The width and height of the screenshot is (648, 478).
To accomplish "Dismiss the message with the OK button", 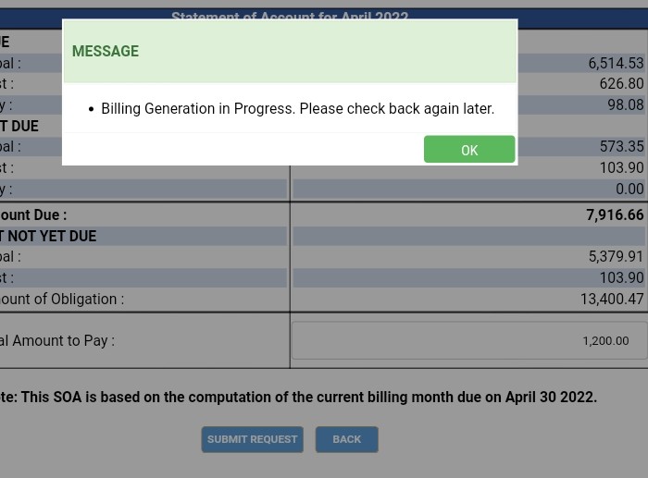I will [469, 149].
